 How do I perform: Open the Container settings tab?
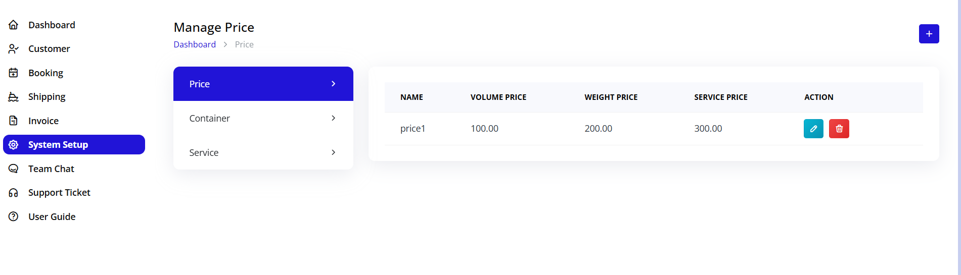click(x=210, y=118)
